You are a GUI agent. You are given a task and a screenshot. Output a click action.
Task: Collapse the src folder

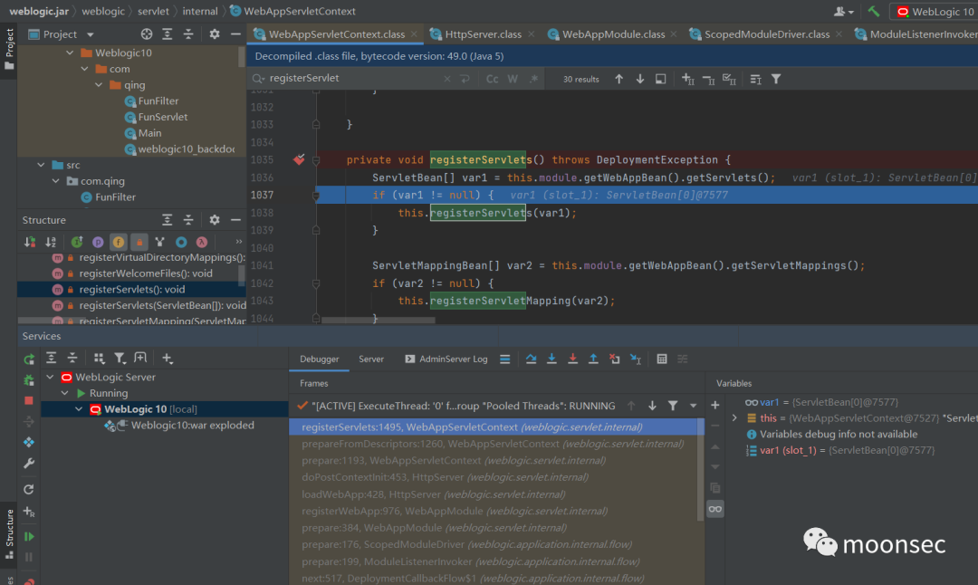(41, 166)
